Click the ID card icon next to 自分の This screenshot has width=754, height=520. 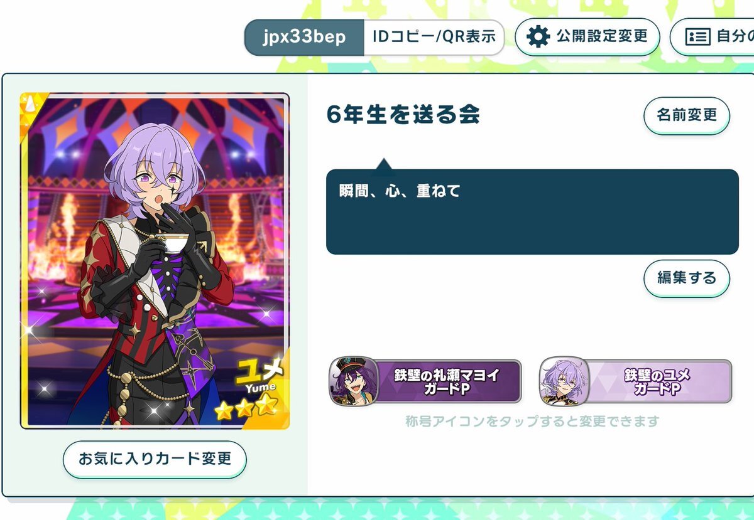click(x=697, y=36)
